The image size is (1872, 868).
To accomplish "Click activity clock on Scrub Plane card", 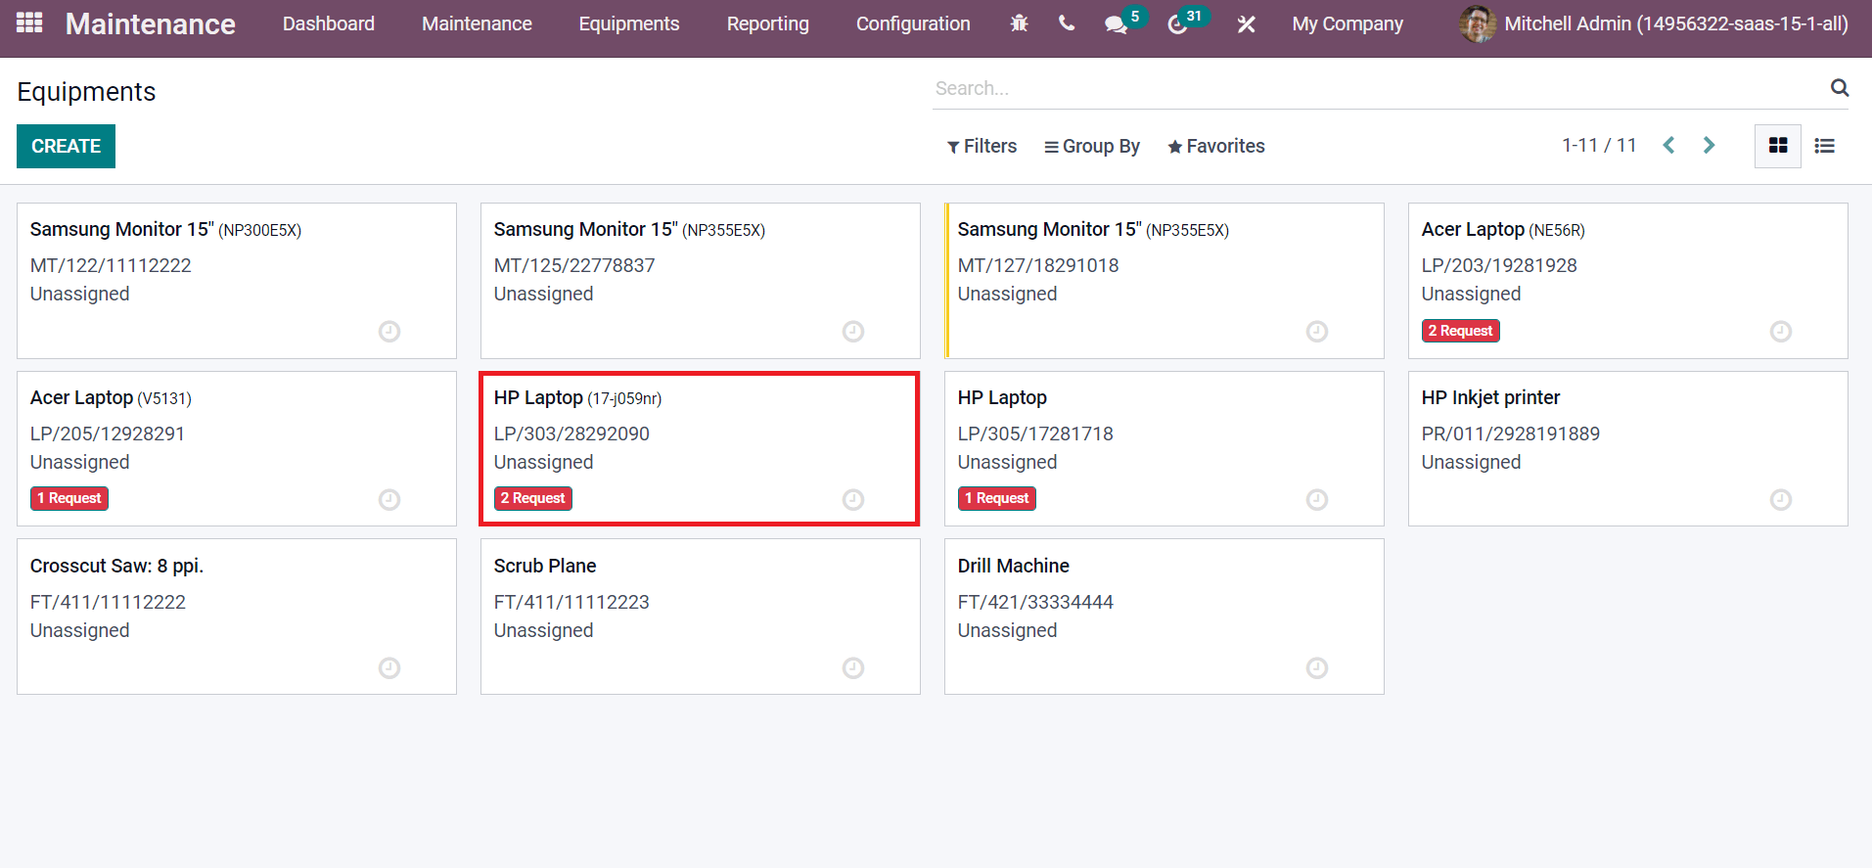I will click(x=853, y=668).
